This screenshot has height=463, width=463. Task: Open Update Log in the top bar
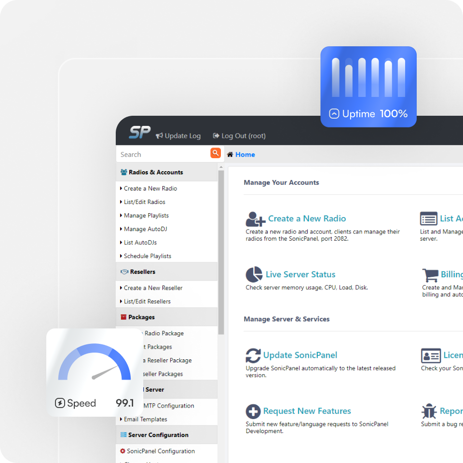[178, 136]
